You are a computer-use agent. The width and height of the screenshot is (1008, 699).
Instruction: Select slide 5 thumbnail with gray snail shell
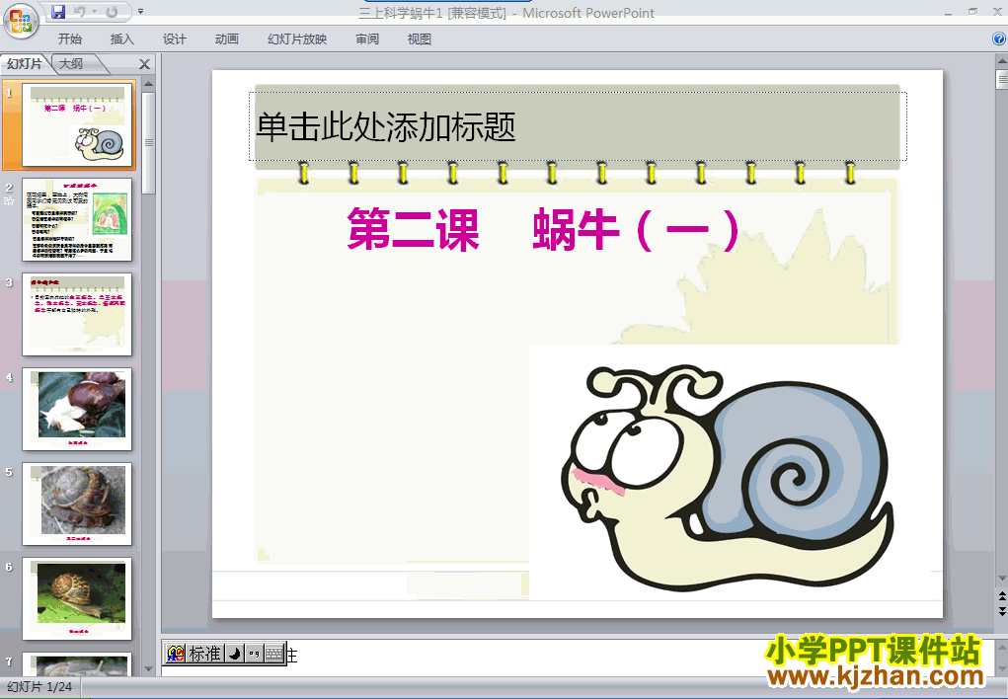coord(77,504)
